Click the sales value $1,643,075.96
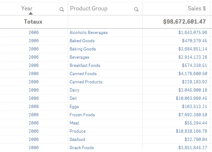The image size is (212, 152). (193, 33)
